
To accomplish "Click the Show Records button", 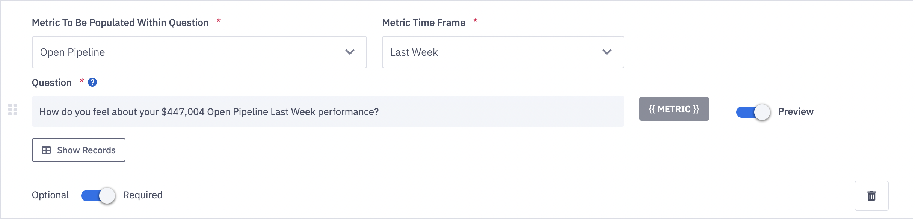I will tap(79, 150).
